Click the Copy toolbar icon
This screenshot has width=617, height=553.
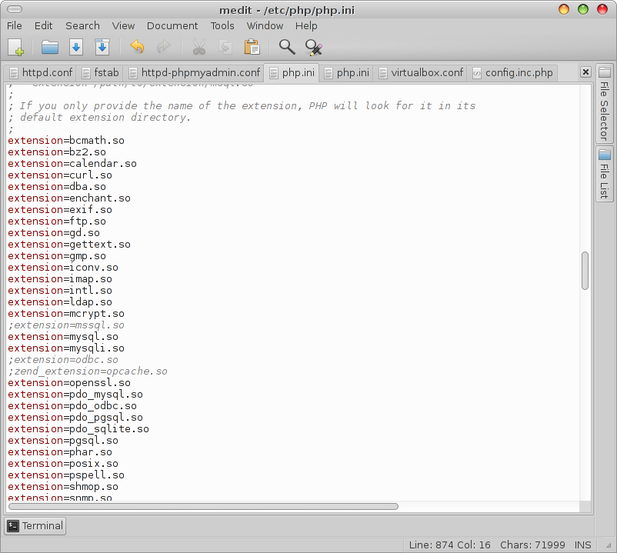225,48
